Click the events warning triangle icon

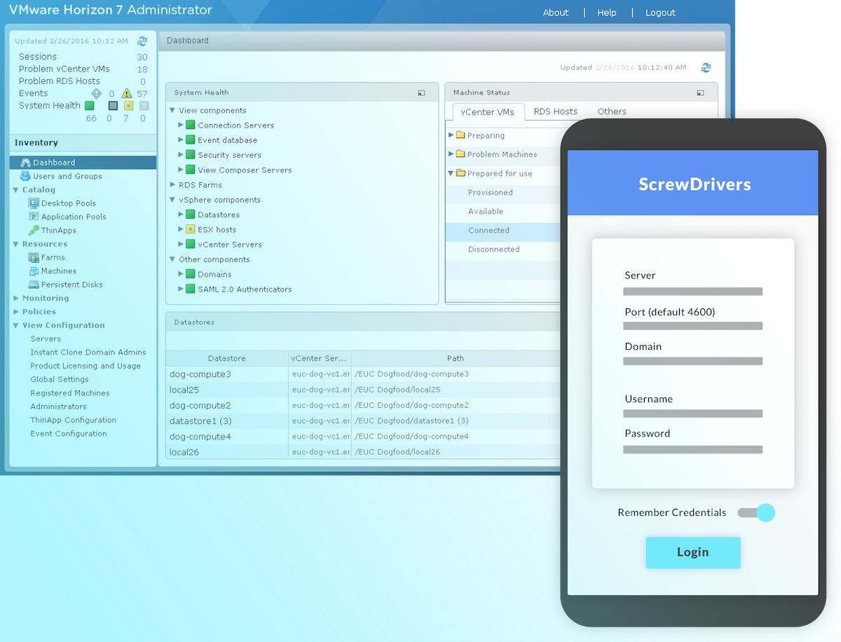pyautogui.click(x=126, y=93)
